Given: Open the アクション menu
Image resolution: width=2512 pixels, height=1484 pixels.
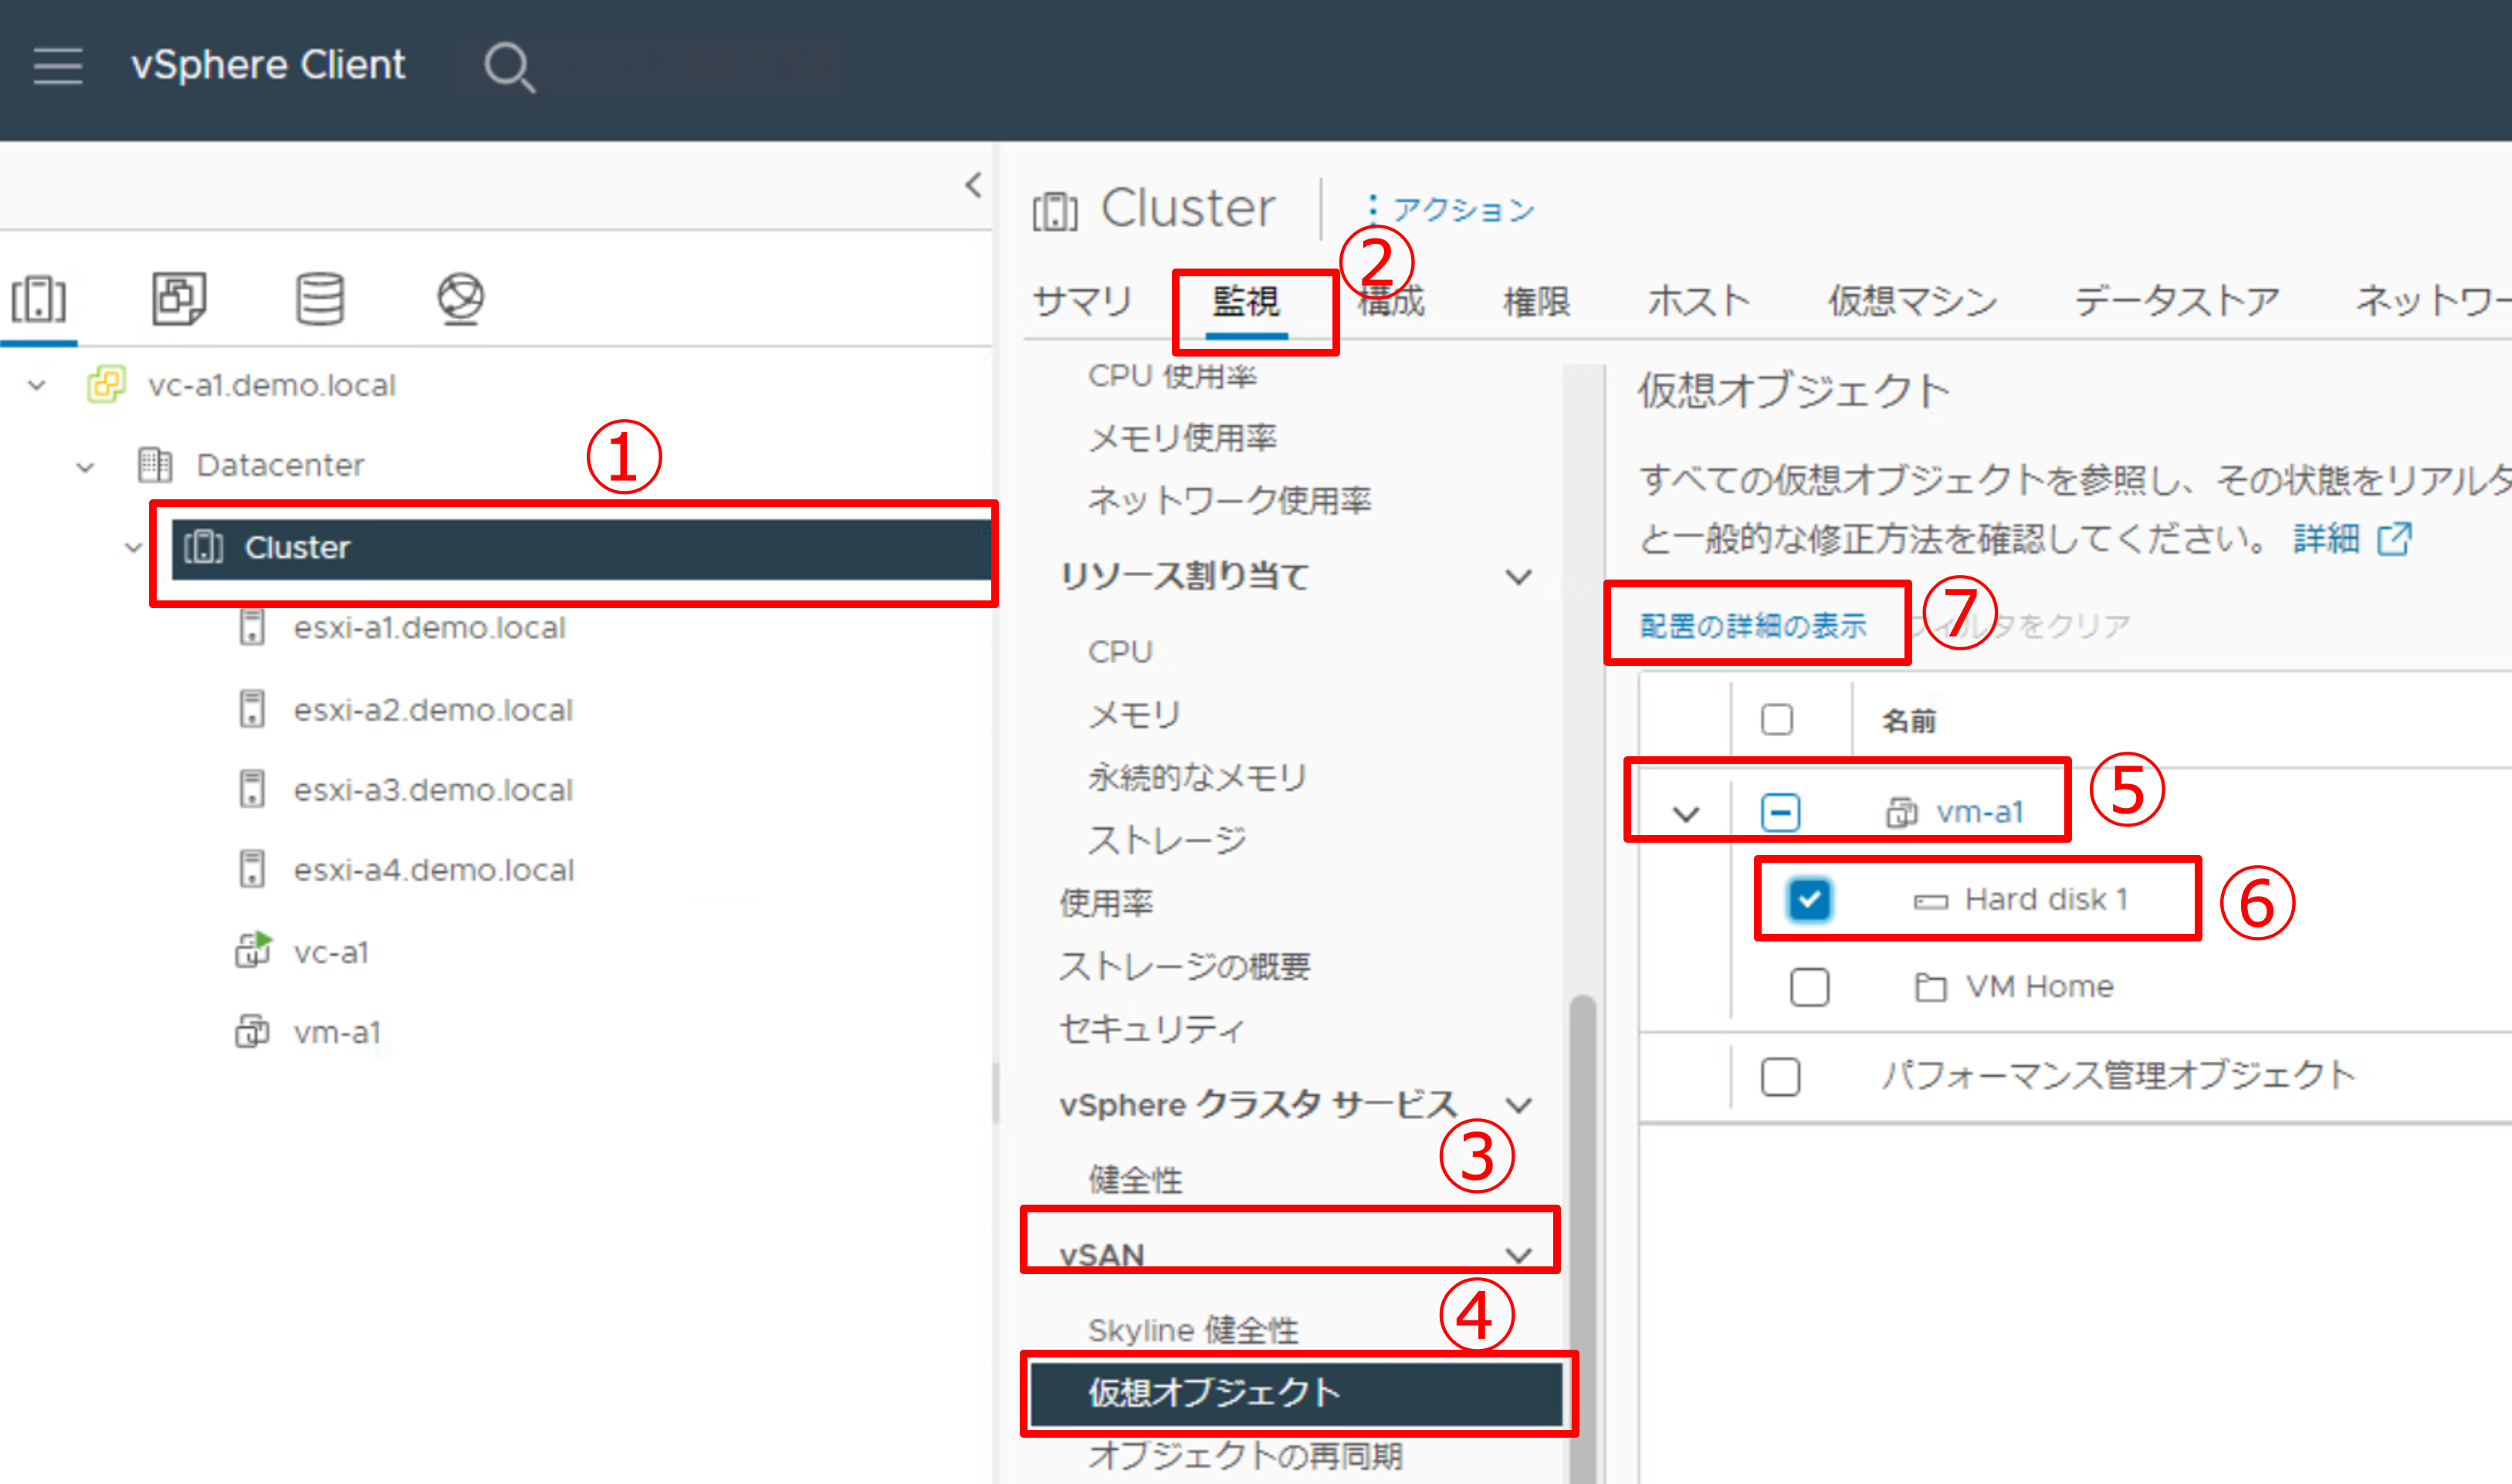Looking at the screenshot, I should (1451, 209).
